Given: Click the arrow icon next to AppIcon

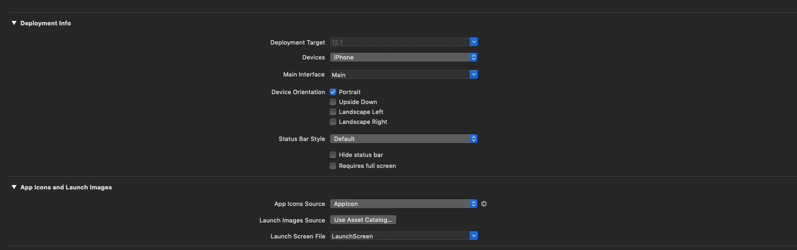Looking at the screenshot, I should (x=484, y=204).
